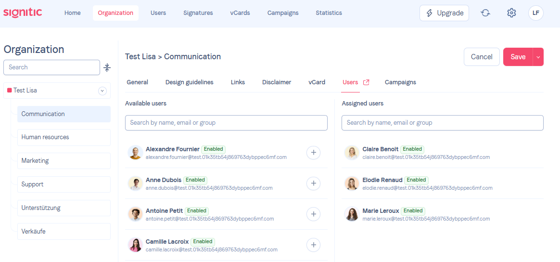
Task: Add Camille Lacroix with plus icon
Action: coord(314,245)
